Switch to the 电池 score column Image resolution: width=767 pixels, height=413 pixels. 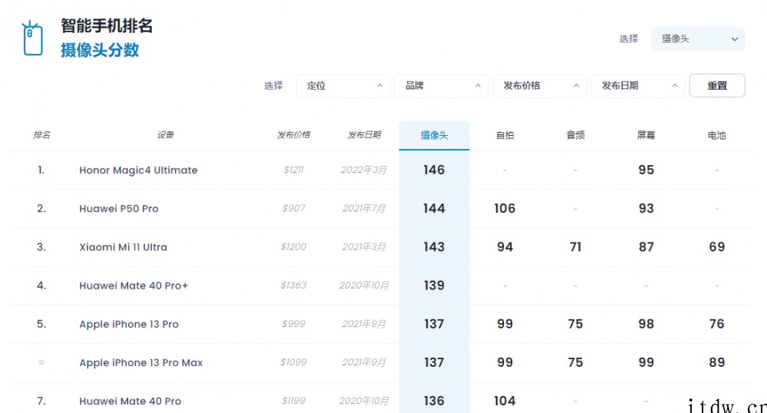coord(716,136)
